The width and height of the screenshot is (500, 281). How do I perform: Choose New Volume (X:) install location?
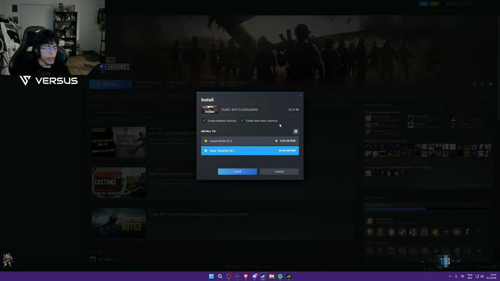tap(250, 151)
